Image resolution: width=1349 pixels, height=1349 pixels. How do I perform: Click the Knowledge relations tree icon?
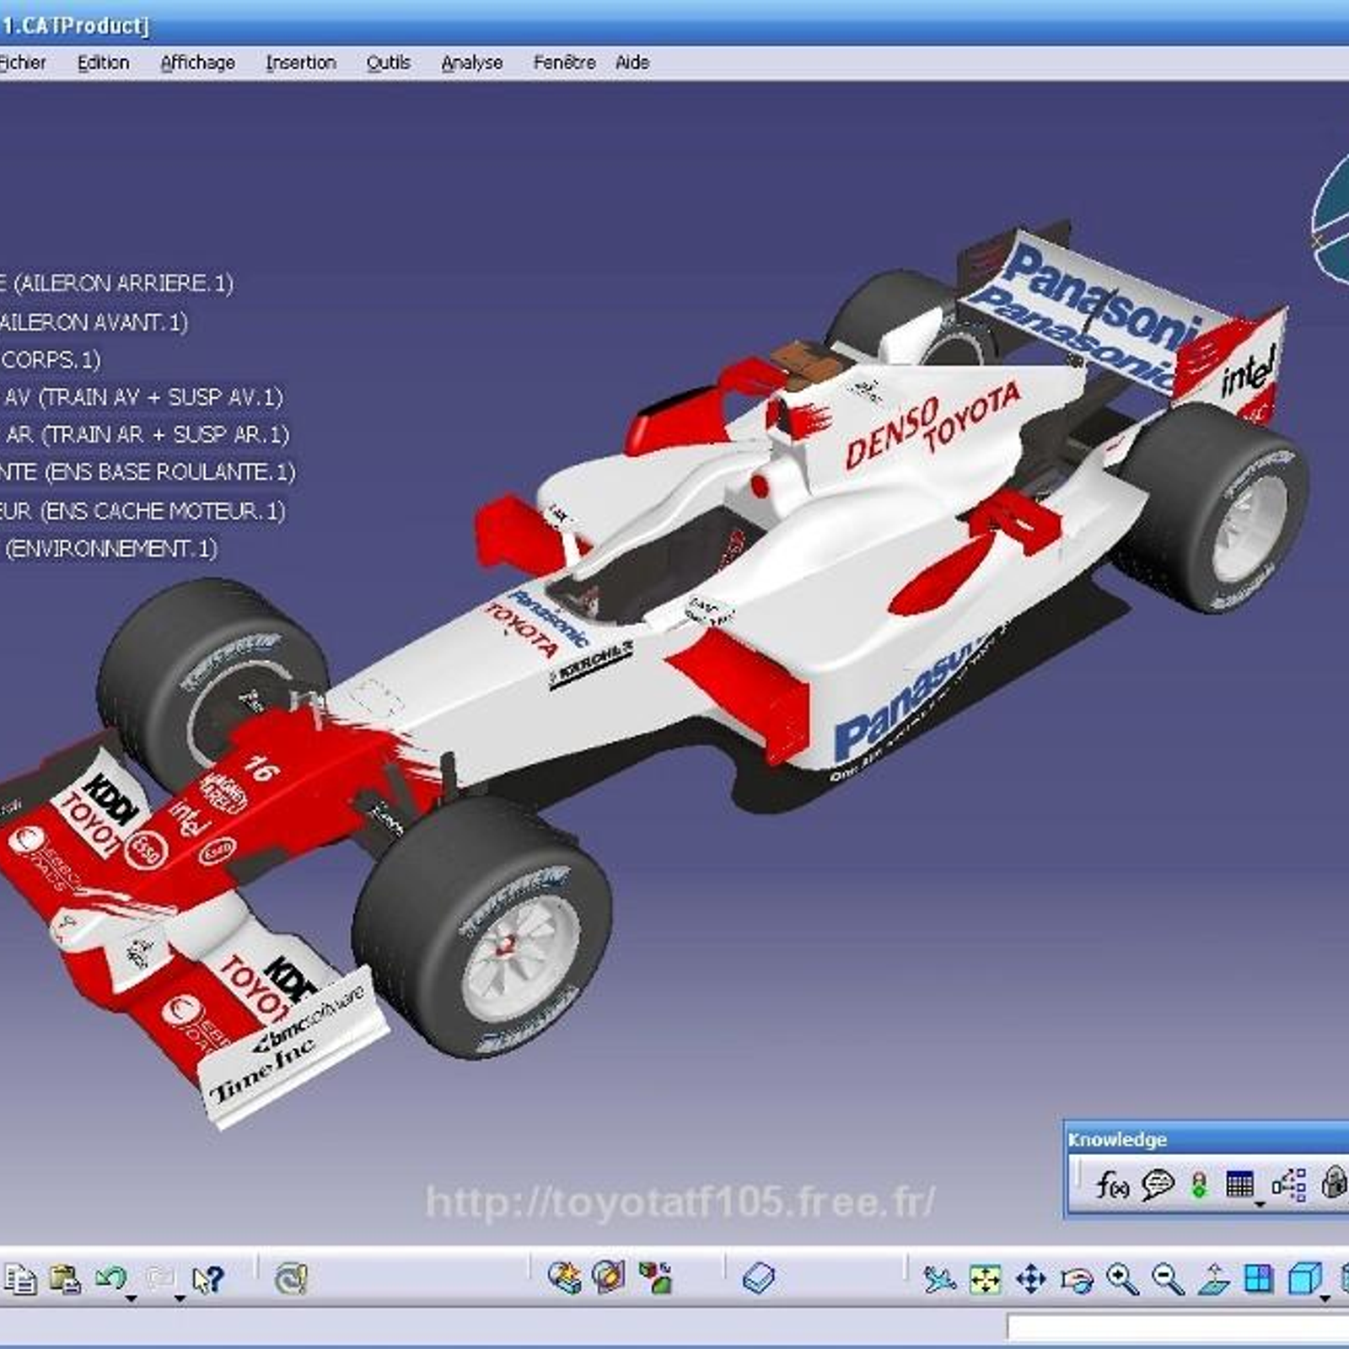[x=1288, y=1185]
